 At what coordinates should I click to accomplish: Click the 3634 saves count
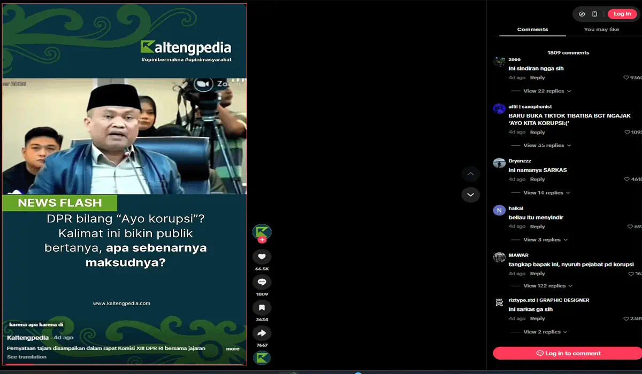[262, 320]
